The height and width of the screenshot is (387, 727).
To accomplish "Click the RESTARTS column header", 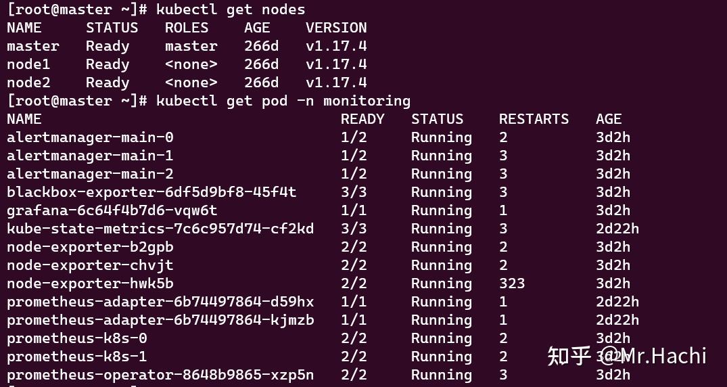I will pos(534,119).
